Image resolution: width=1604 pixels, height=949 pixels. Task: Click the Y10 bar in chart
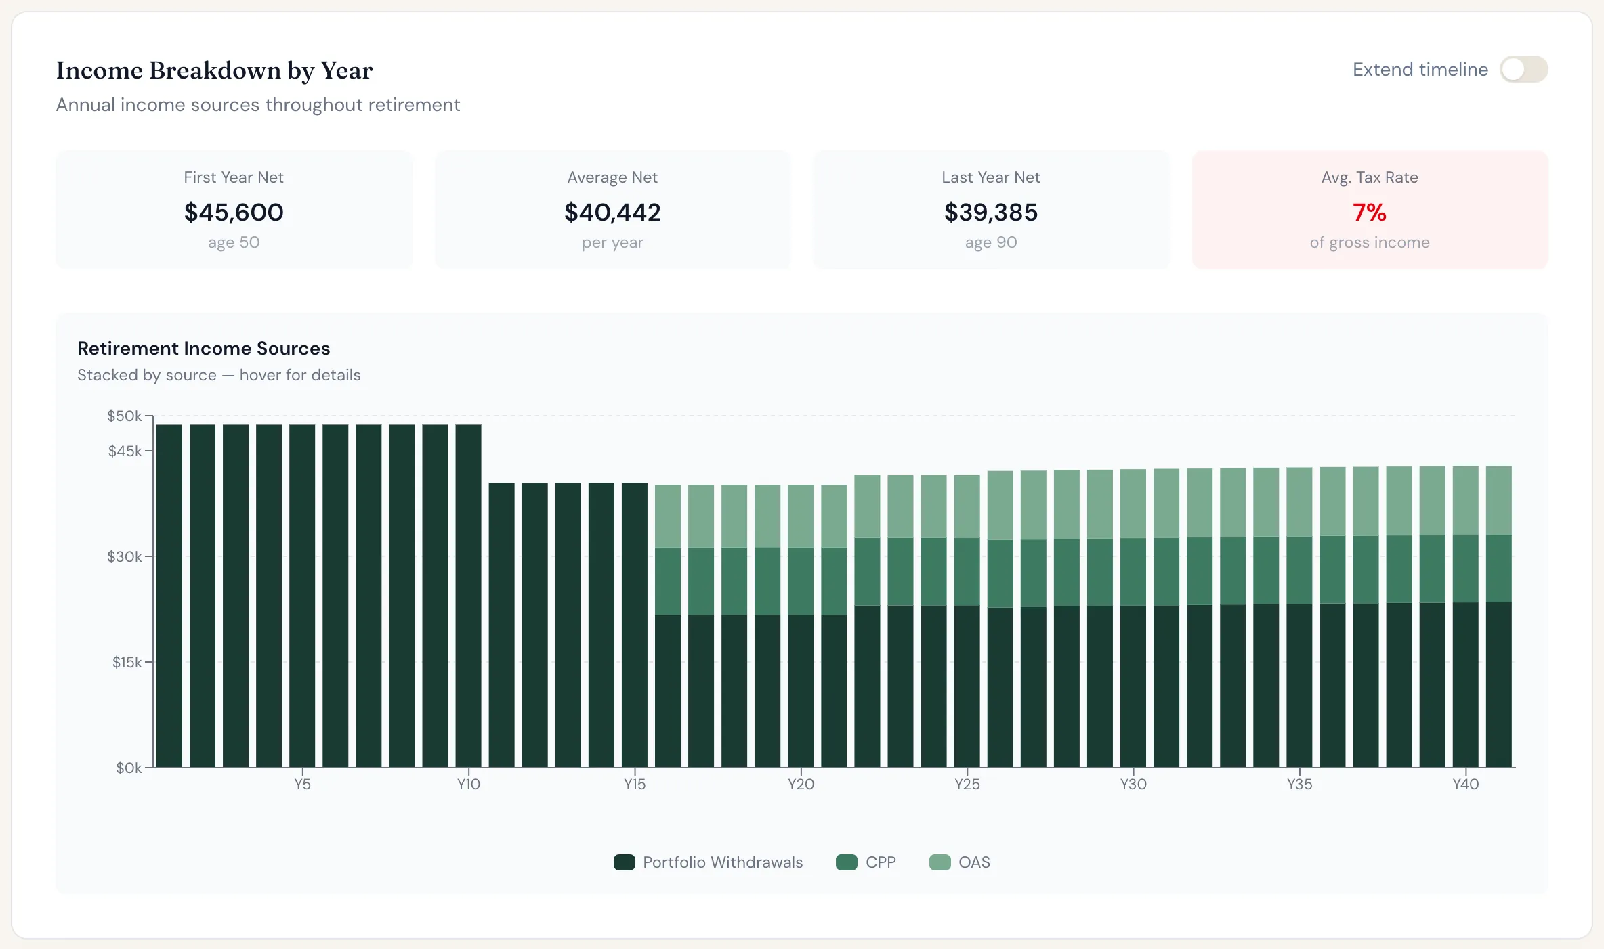pyautogui.click(x=468, y=596)
